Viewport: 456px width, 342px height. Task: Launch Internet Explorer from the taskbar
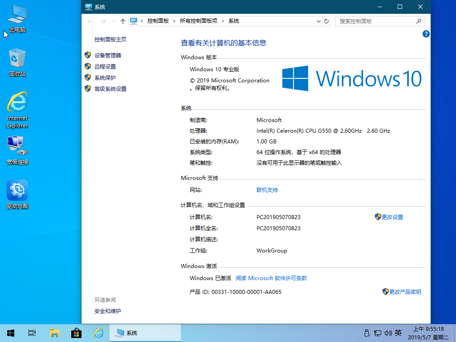[x=98, y=333]
